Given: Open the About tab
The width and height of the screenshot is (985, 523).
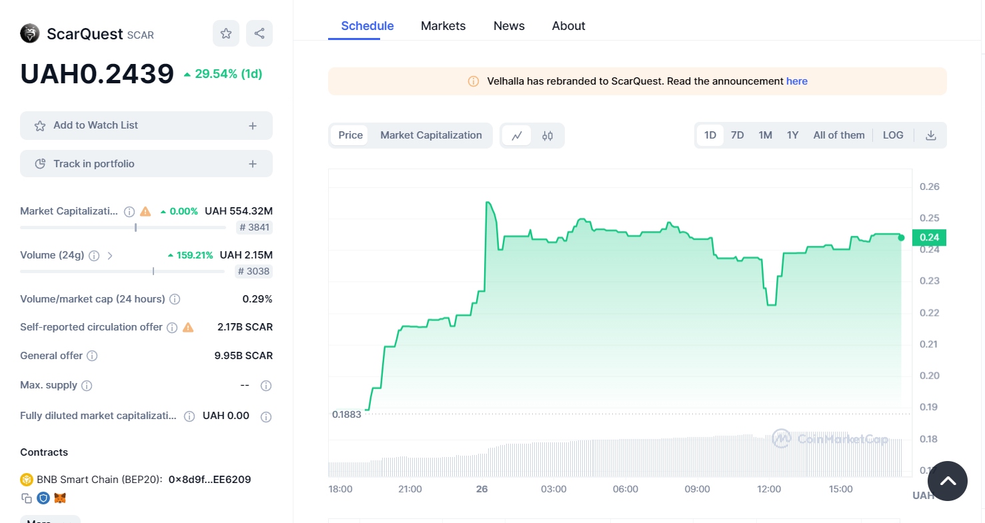Looking at the screenshot, I should tap(569, 26).
